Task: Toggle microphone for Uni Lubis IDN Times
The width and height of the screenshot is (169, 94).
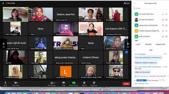Action: pyautogui.click(x=163, y=14)
